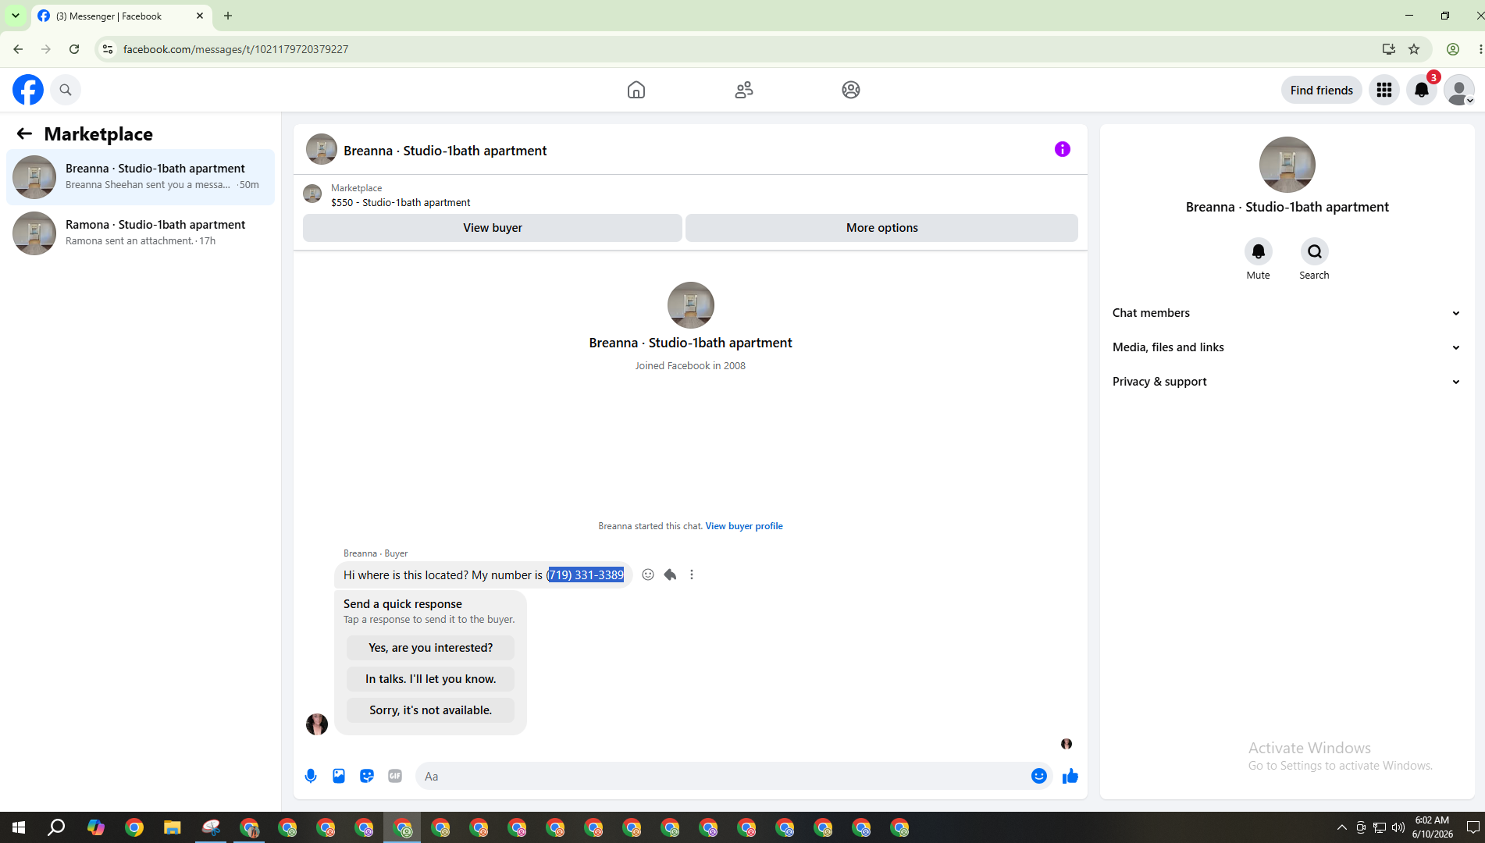Open the notifications bell

tap(1422, 90)
